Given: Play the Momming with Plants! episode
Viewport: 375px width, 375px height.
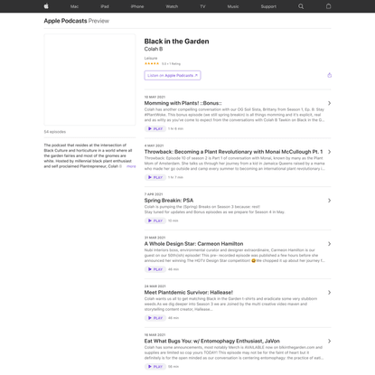Looking at the screenshot, I should [x=155, y=128].
